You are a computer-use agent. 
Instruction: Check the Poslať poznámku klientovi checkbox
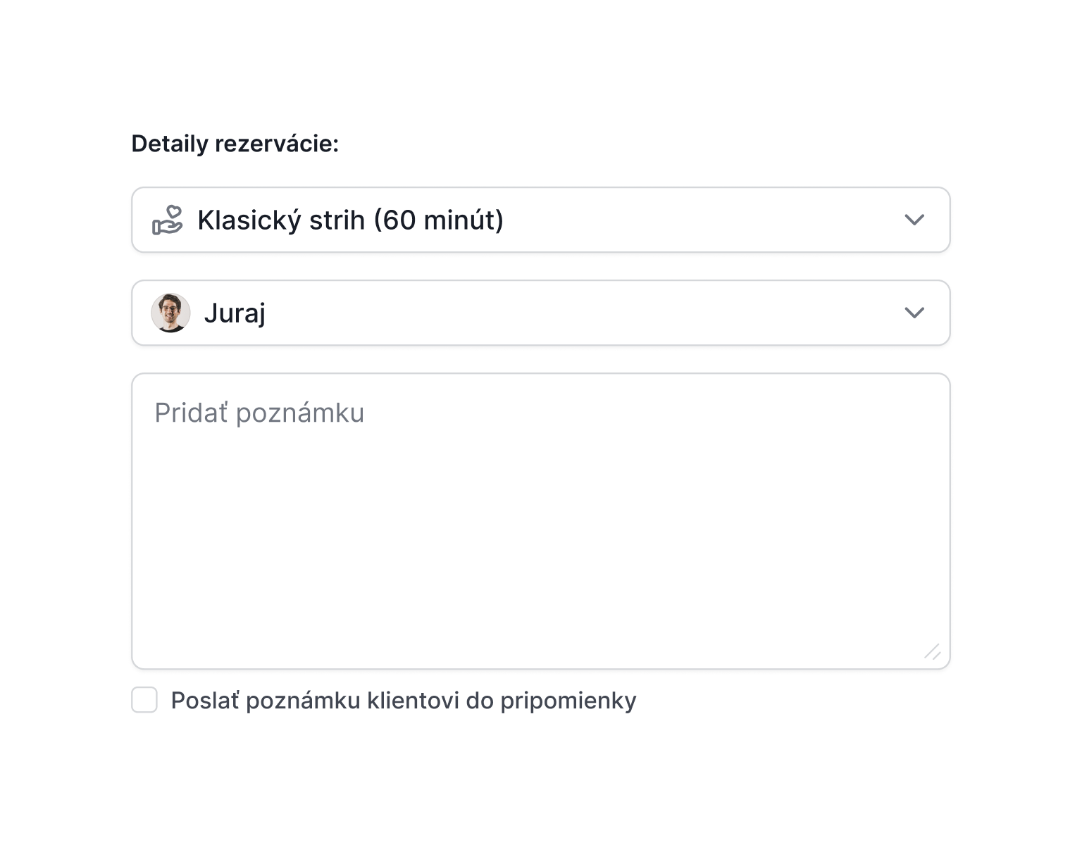tap(144, 701)
